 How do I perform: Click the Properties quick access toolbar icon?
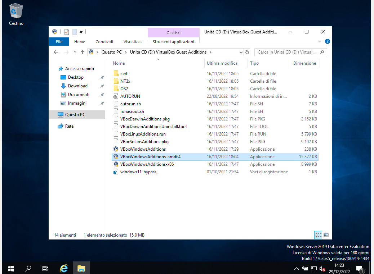click(67, 32)
